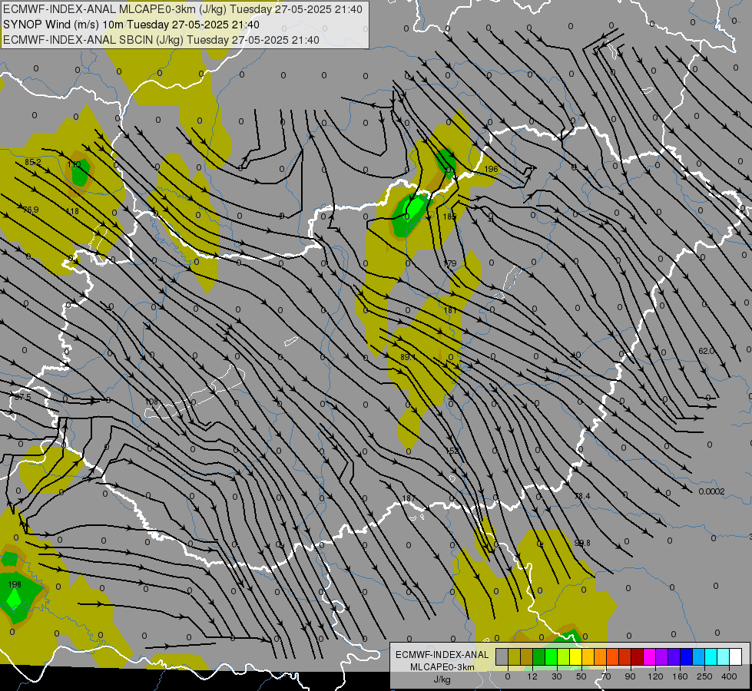Click the 70 tick label on the legend scale
Image resolution: width=752 pixels, height=691 pixels.
click(x=606, y=676)
